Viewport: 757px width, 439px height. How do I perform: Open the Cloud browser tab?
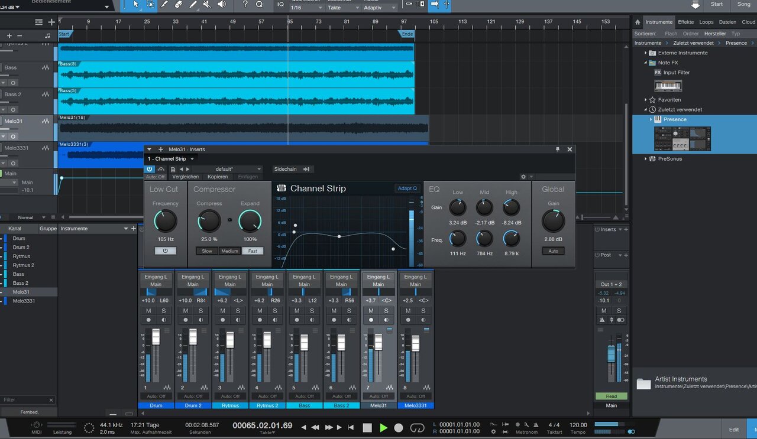(748, 22)
